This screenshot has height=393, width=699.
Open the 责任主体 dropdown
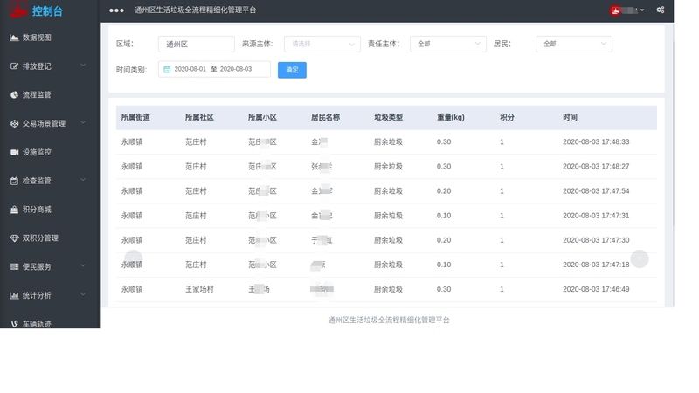448,45
